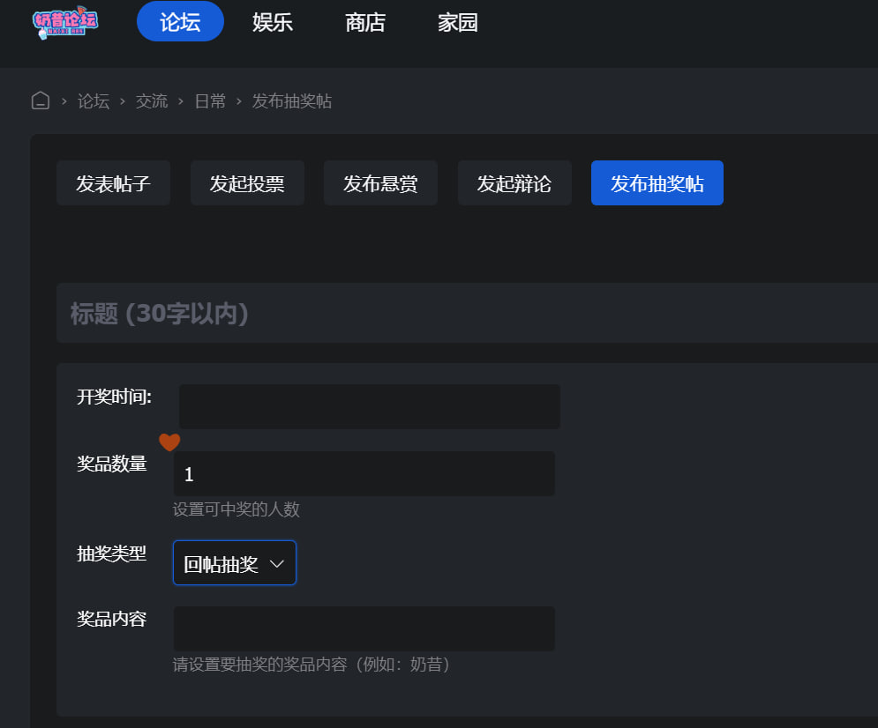The image size is (878, 728).
Task: Open the 家园 navigation tab
Action: (458, 22)
